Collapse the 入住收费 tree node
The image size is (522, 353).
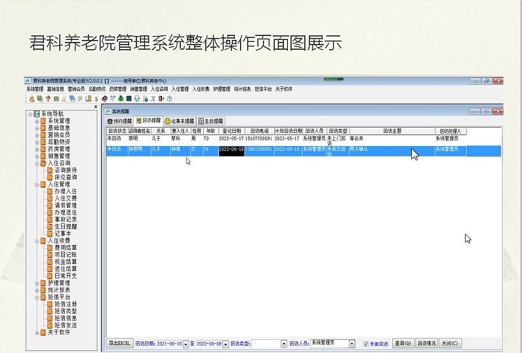(37, 240)
